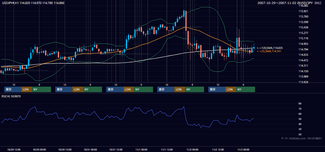Click the 116.082 price axis label
325x152 pixels.
[x=304, y=6]
